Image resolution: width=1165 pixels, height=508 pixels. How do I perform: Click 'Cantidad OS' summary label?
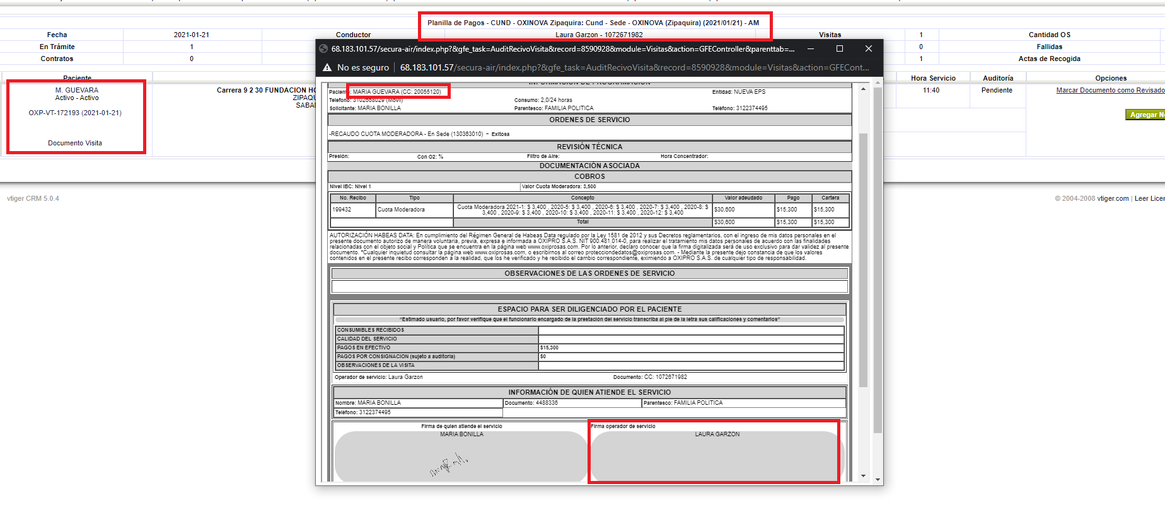pyautogui.click(x=1050, y=35)
